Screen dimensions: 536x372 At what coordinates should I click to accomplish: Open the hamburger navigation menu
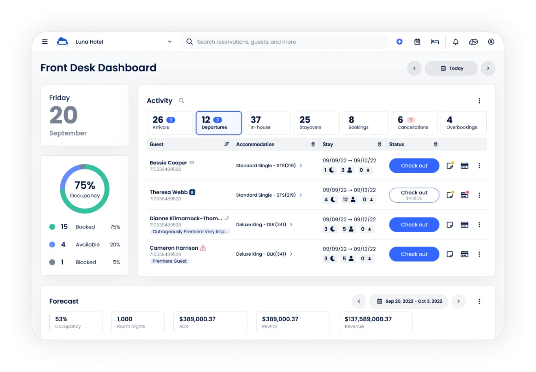(x=45, y=41)
